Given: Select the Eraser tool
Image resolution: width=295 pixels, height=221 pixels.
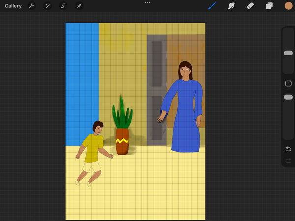Looking at the screenshot, I should click(x=250, y=6).
